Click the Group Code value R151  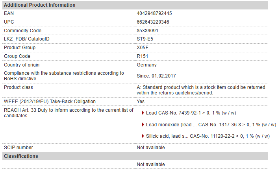143,56
